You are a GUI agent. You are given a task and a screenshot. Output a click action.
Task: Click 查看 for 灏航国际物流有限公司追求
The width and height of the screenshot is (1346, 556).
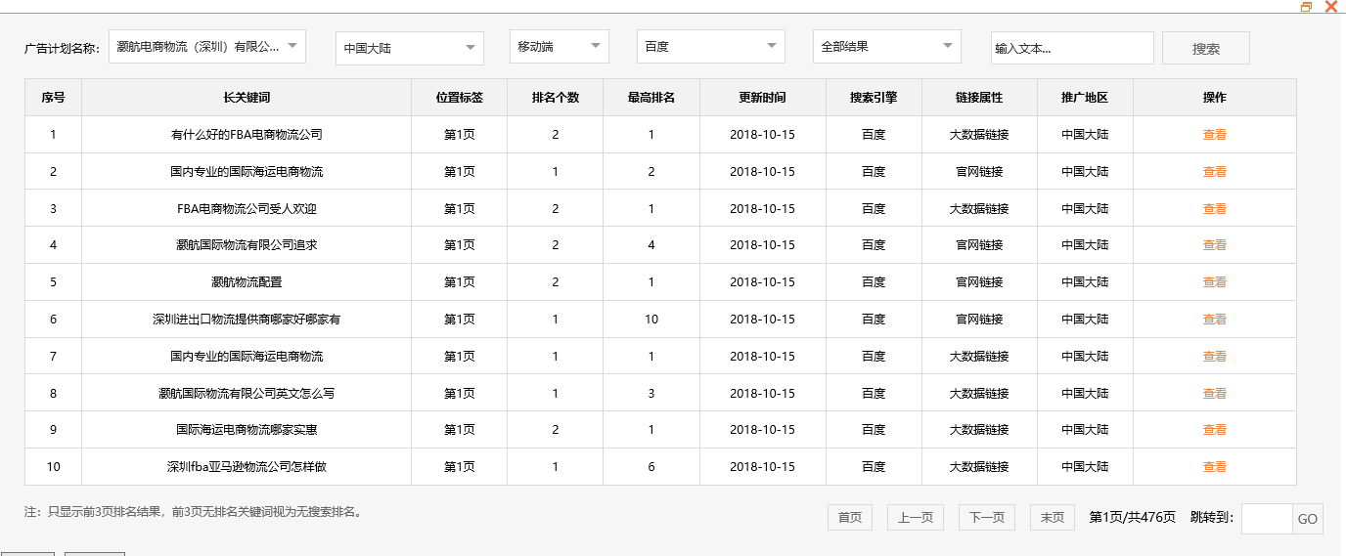(1214, 245)
